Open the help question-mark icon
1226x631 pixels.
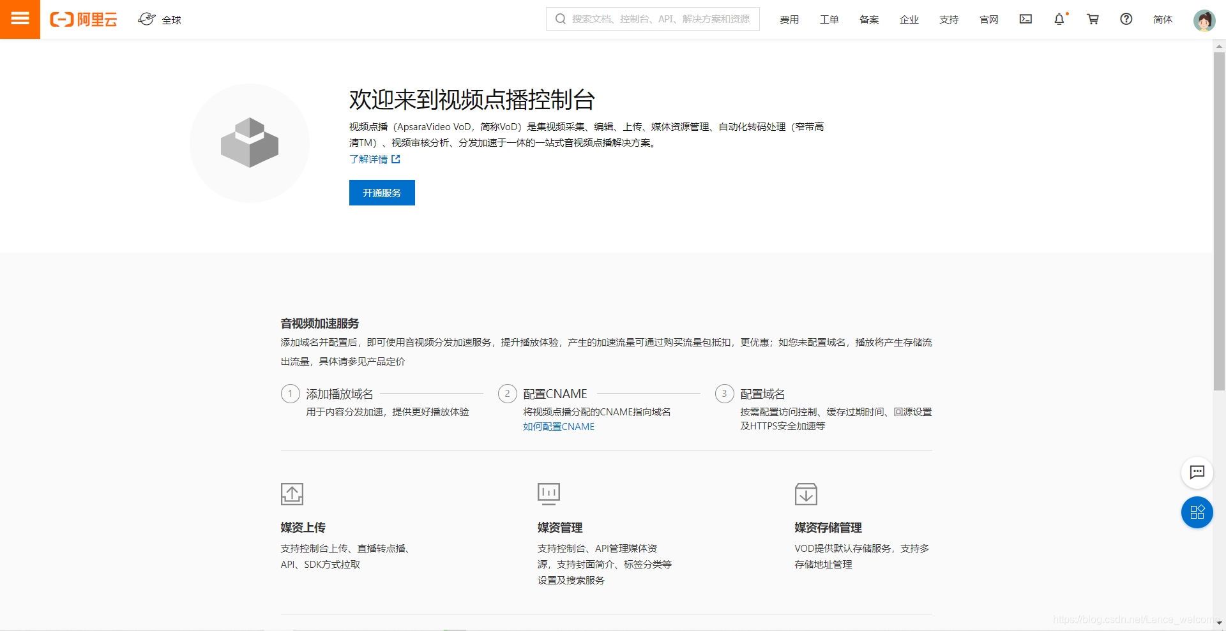[x=1126, y=19]
